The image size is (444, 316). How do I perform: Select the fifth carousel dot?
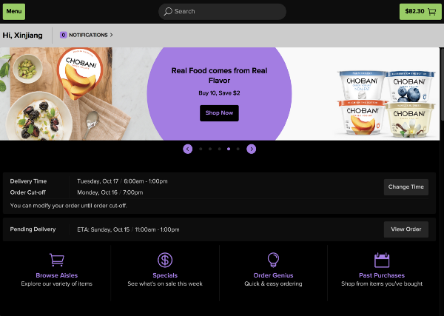click(238, 149)
